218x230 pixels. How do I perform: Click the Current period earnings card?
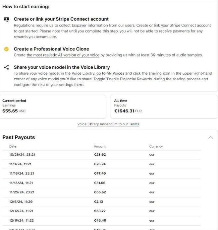[53, 106]
